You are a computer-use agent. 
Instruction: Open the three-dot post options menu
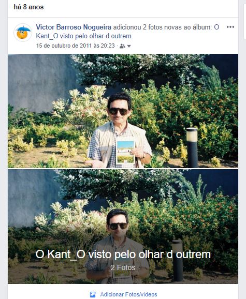pyautogui.click(x=230, y=27)
